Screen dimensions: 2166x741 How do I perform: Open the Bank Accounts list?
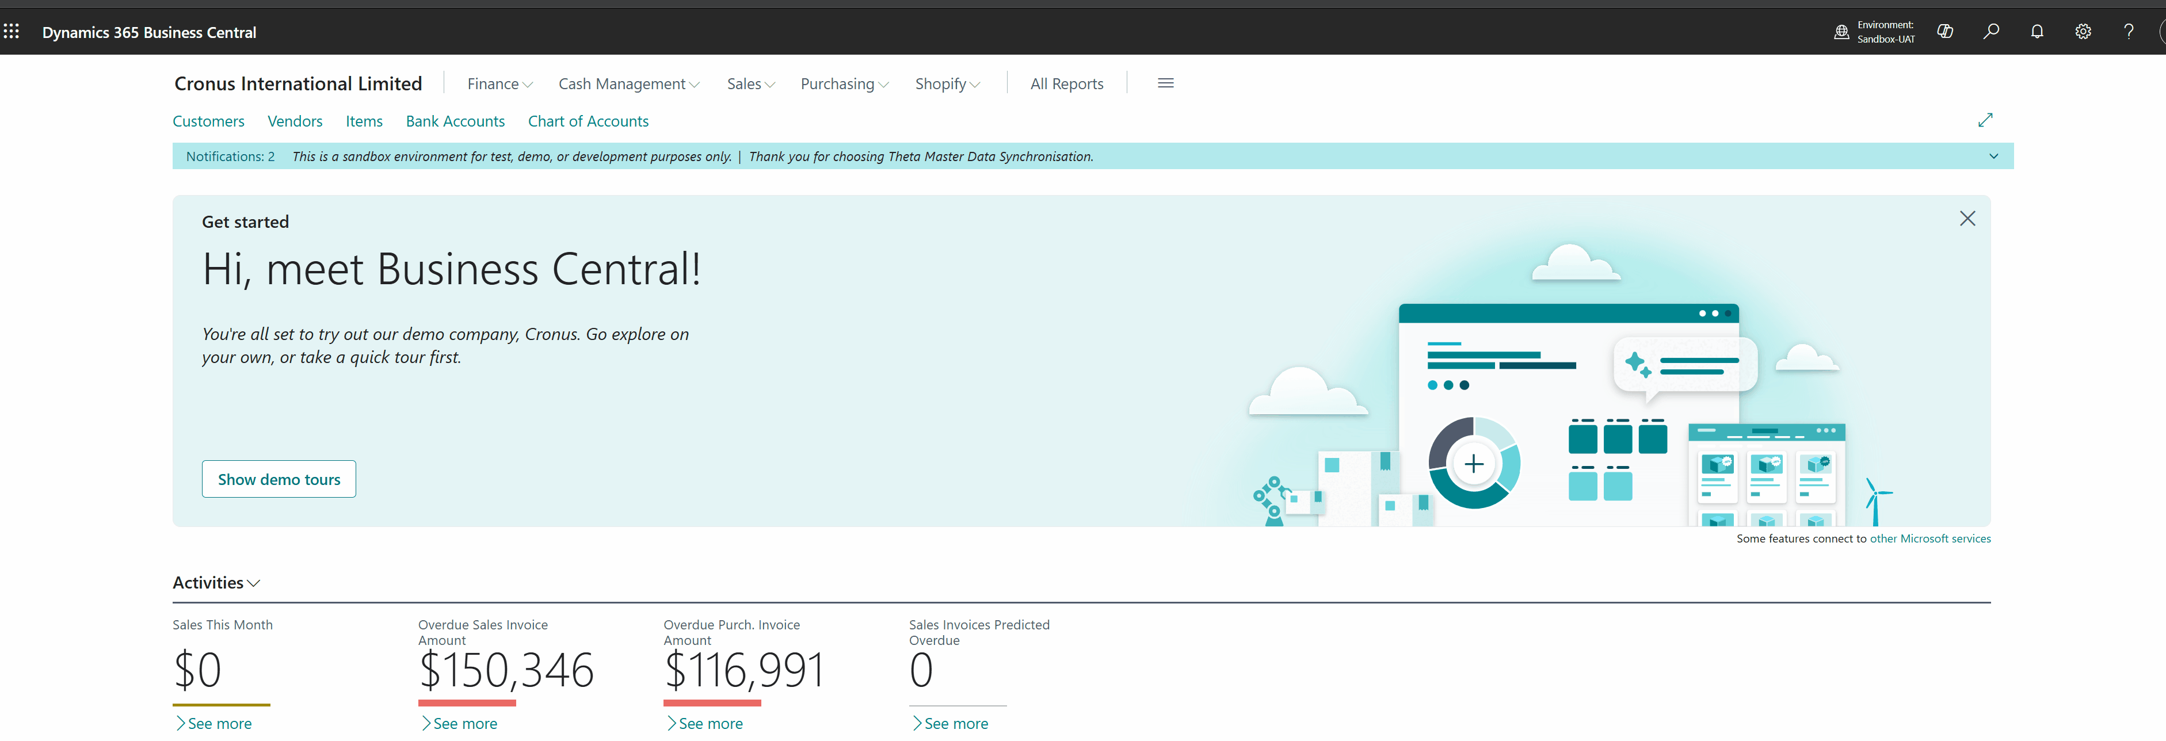click(455, 121)
